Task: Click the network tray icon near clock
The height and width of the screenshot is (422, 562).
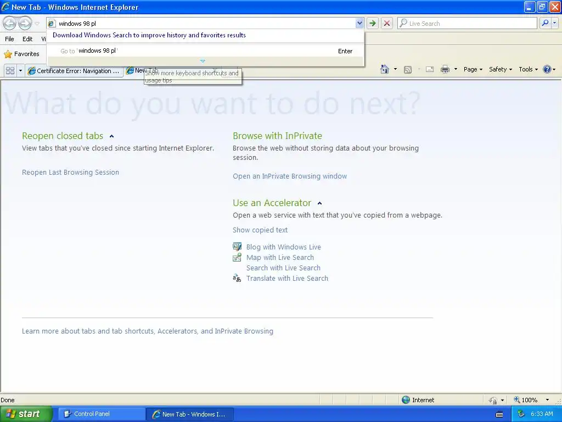Action: [521, 414]
